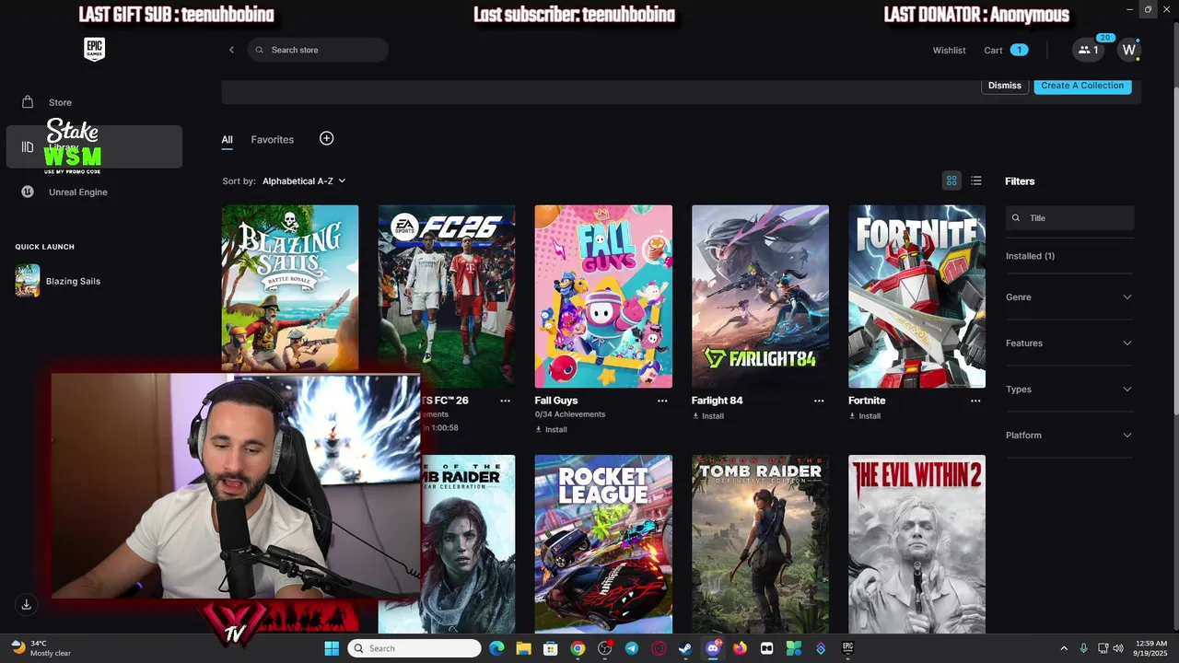Open more options for Farlight 84
This screenshot has width=1179, height=663.
click(x=819, y=401)
